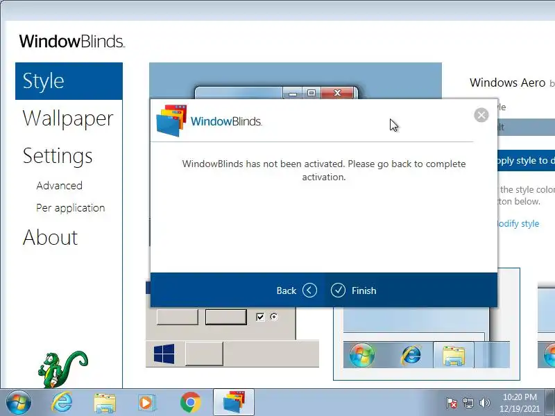The height and width of the screenshot is (416, 555).
Task: Open the Windows Start menu orb
Action: [19, 403]
